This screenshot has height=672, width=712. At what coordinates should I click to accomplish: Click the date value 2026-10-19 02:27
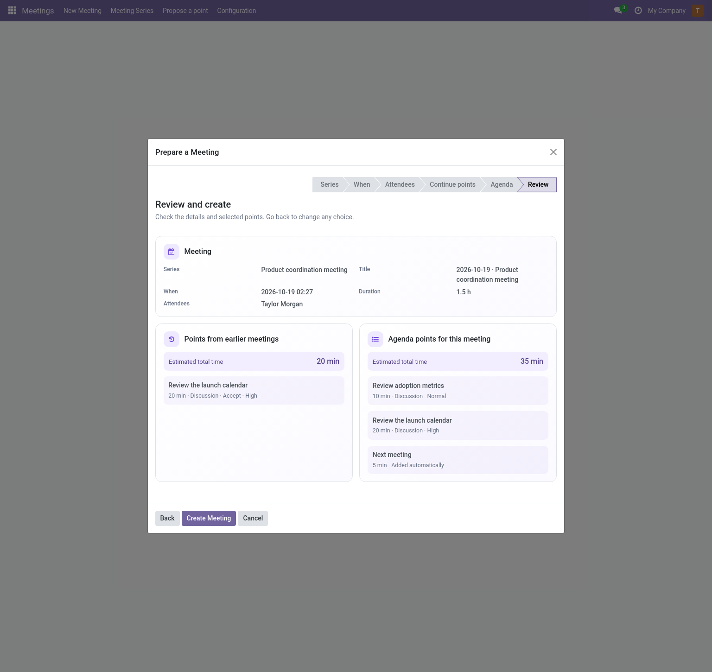(x=287, y=292)
